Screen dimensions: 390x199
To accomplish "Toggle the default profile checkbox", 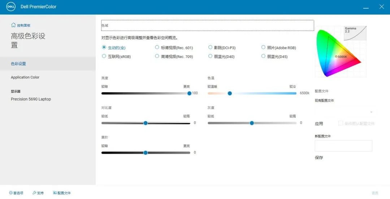I will pyautogui.click(x=341, y=123).
